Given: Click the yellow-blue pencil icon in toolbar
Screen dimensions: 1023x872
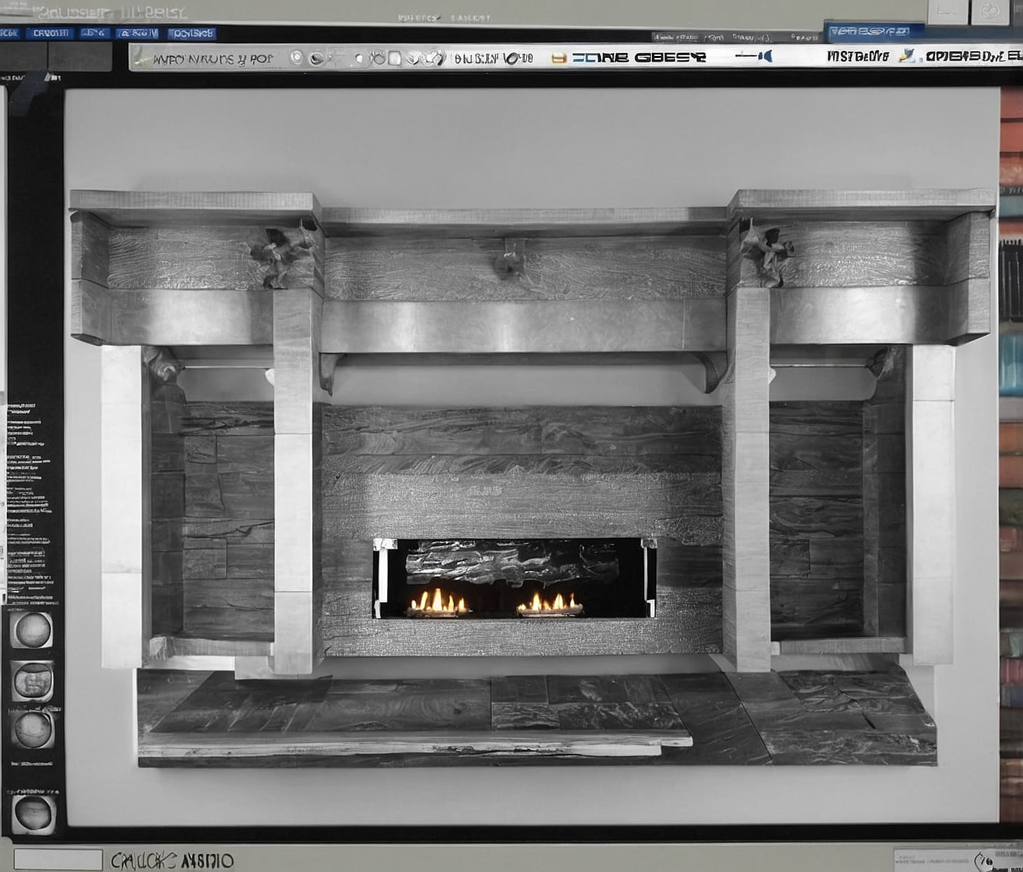Looking at the screenshot, I should (906, 56).
